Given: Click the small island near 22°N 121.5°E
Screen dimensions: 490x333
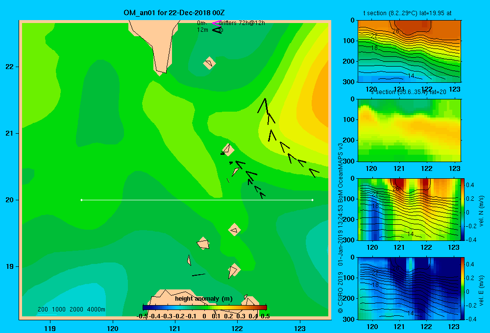Looking at the screenshot, I should click(209, 63).
